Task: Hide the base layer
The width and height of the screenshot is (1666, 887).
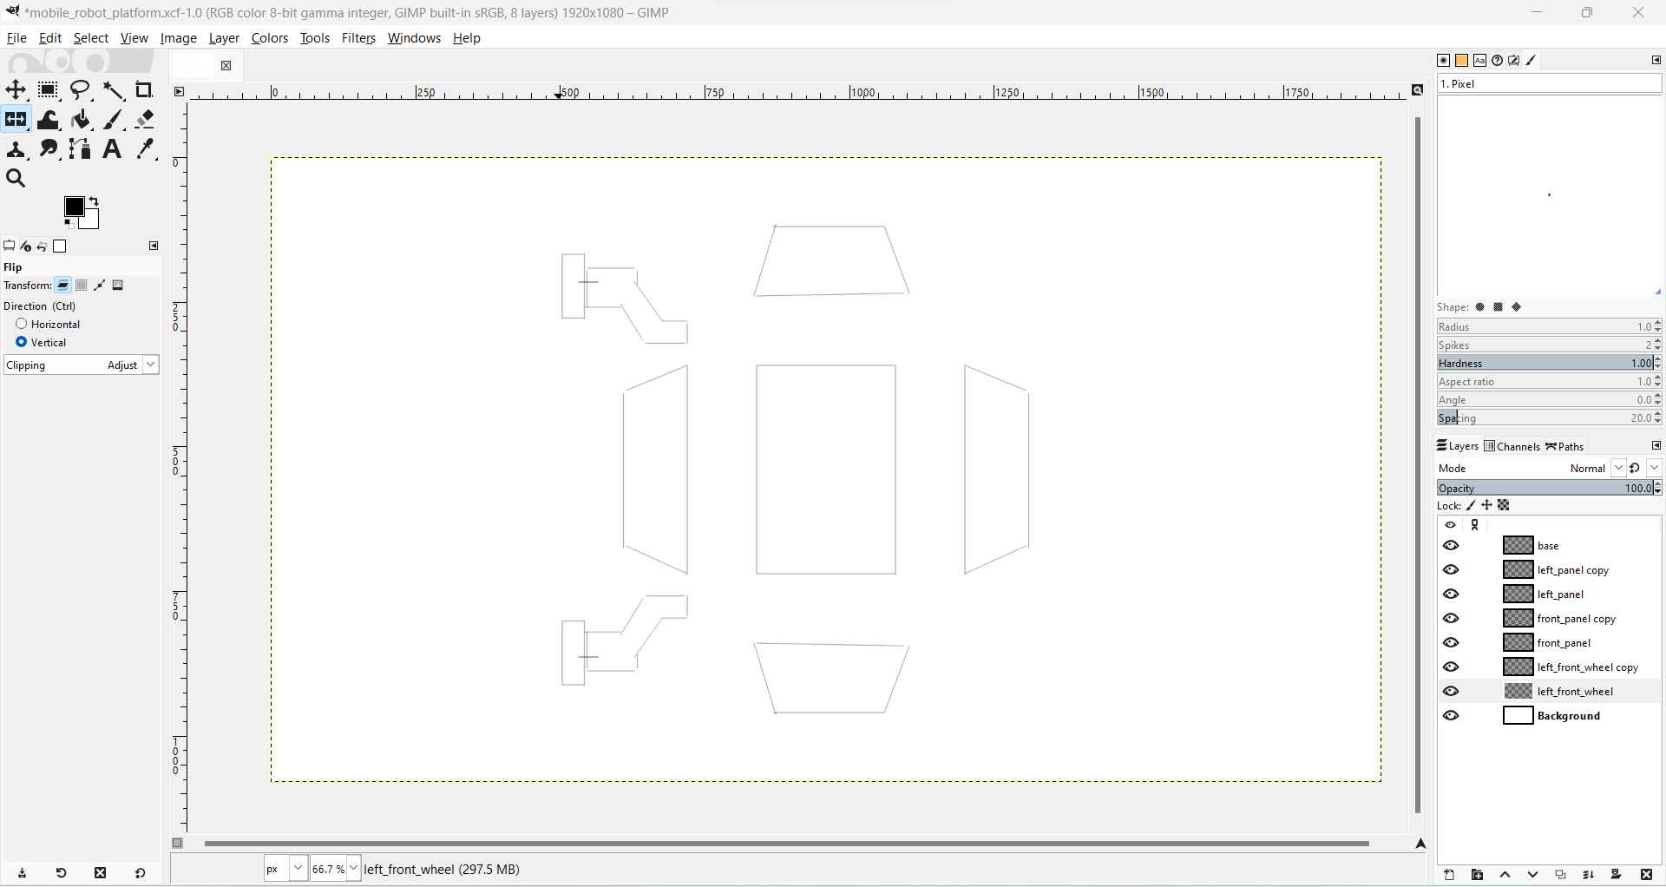Action: 1451,546
